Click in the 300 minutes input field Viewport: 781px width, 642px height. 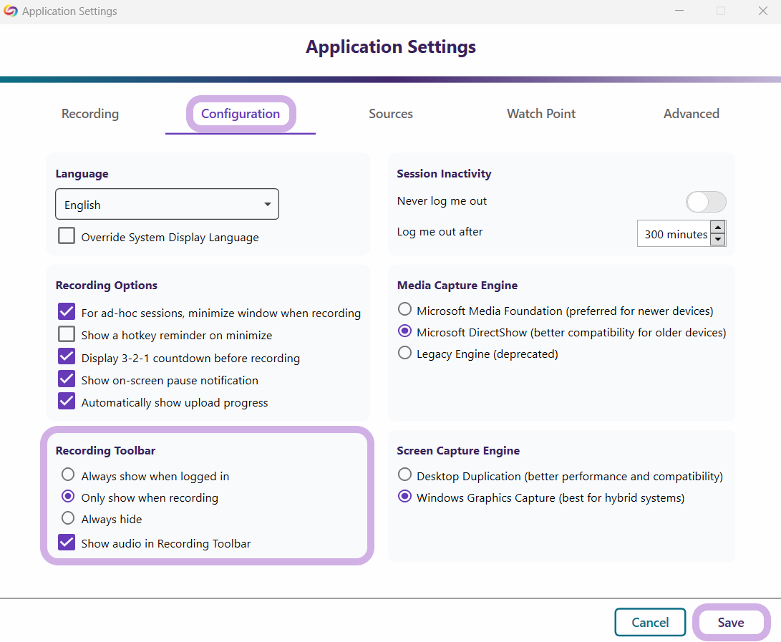click(674, 234)
